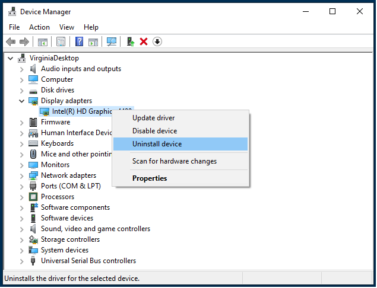Select Sound, video and game controllers item
The image size is (377, 288).
[x=95, y=229]
